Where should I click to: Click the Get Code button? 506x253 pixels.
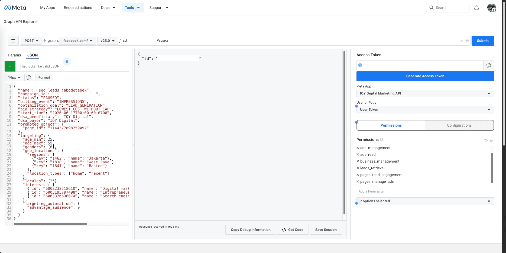tap(293, 230)
